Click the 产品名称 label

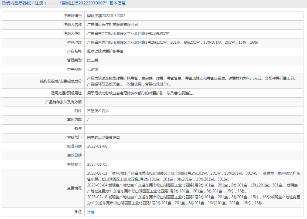coord(74,51)
